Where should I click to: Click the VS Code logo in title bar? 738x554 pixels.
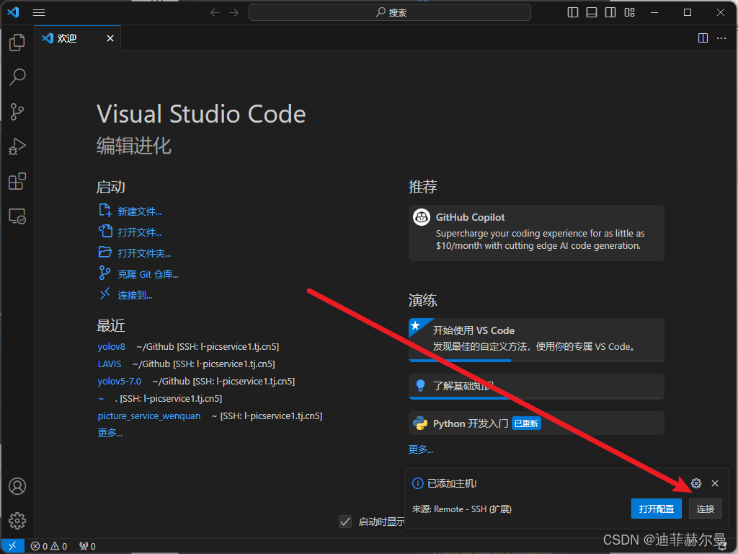[x=13, y=12]
